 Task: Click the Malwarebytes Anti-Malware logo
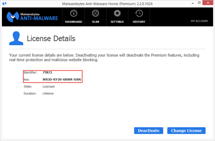click(x=32, y=17)
